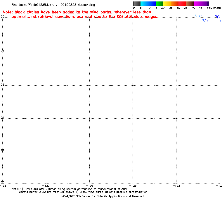Screen dimensions: 222x201
Task: Click the longitude "-123" axis label
Action: click(x=176, y=186)
